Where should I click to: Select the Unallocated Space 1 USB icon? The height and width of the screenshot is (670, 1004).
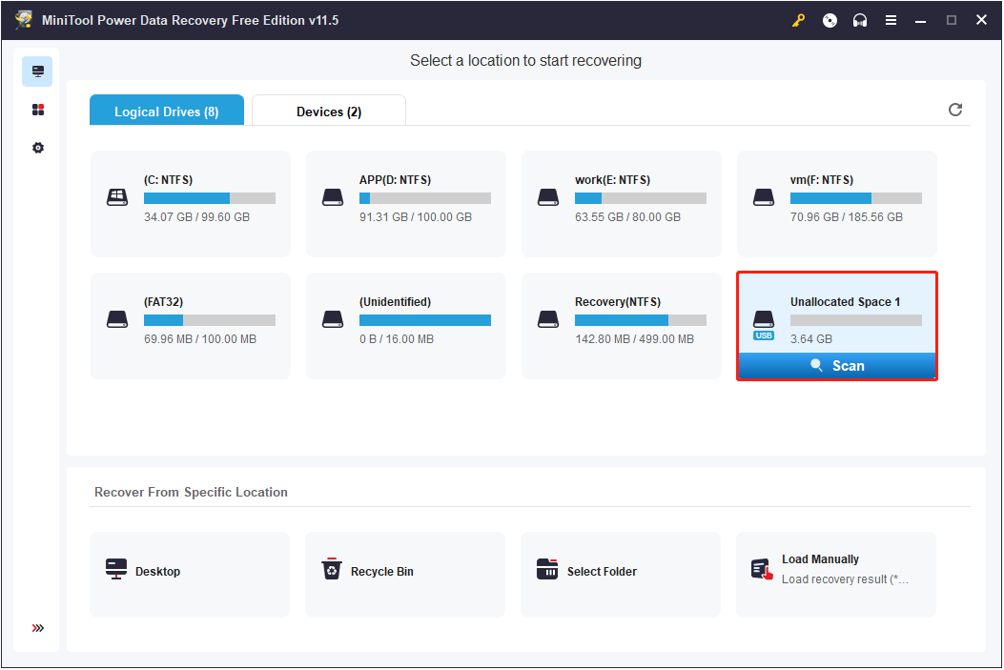pyautogui.click(x=763, y=325)
